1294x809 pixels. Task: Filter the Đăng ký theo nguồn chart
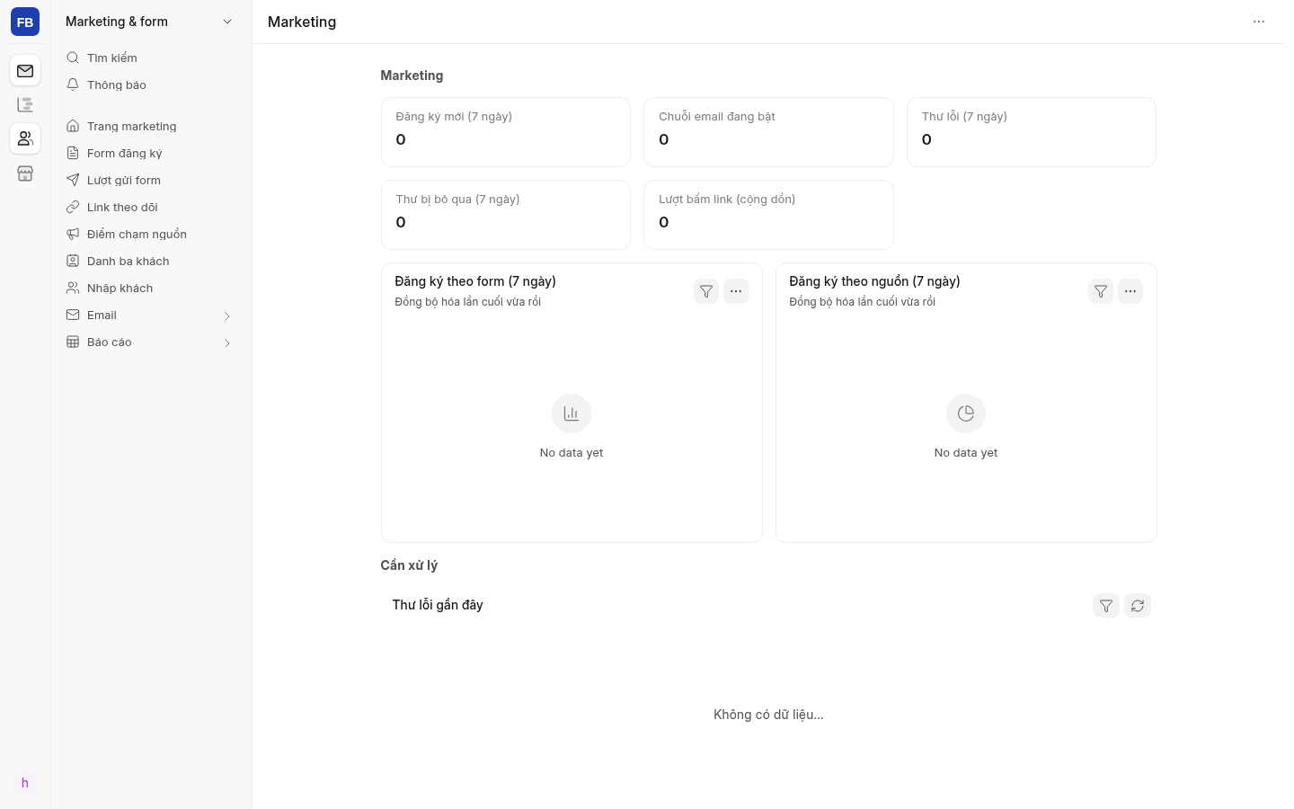coord(1101,291)
